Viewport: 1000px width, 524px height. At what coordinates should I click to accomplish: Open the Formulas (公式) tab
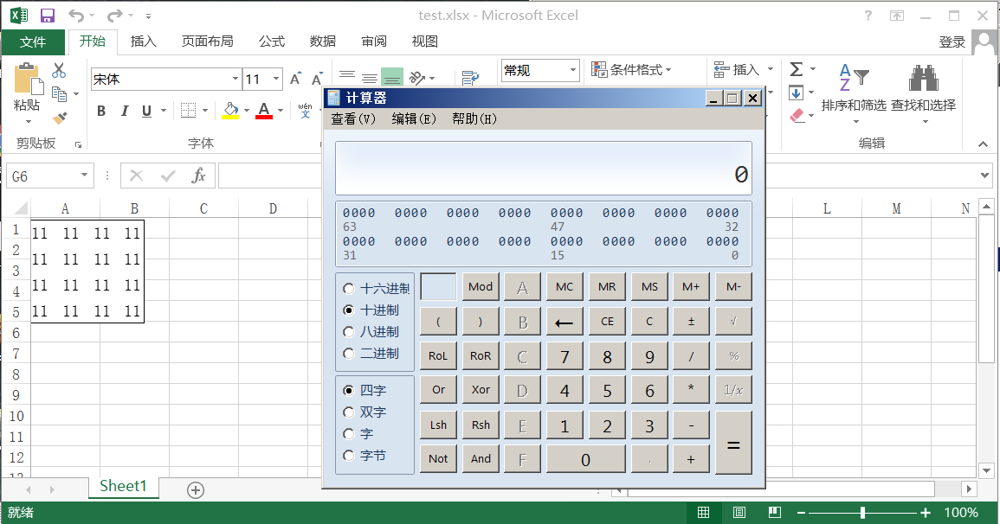(272, 42)
